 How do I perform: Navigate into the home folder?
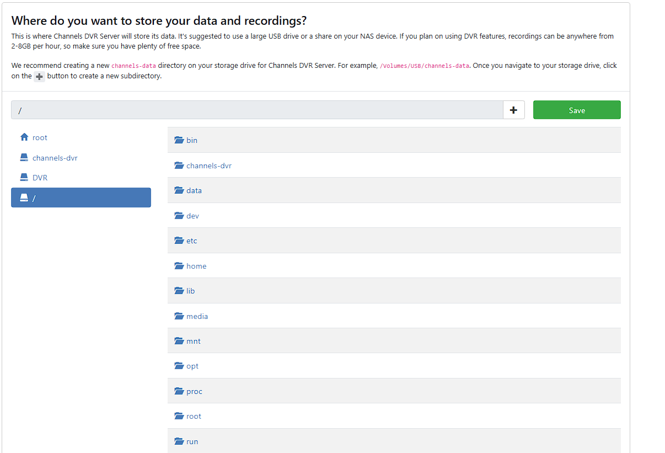[x=196, y=266]
